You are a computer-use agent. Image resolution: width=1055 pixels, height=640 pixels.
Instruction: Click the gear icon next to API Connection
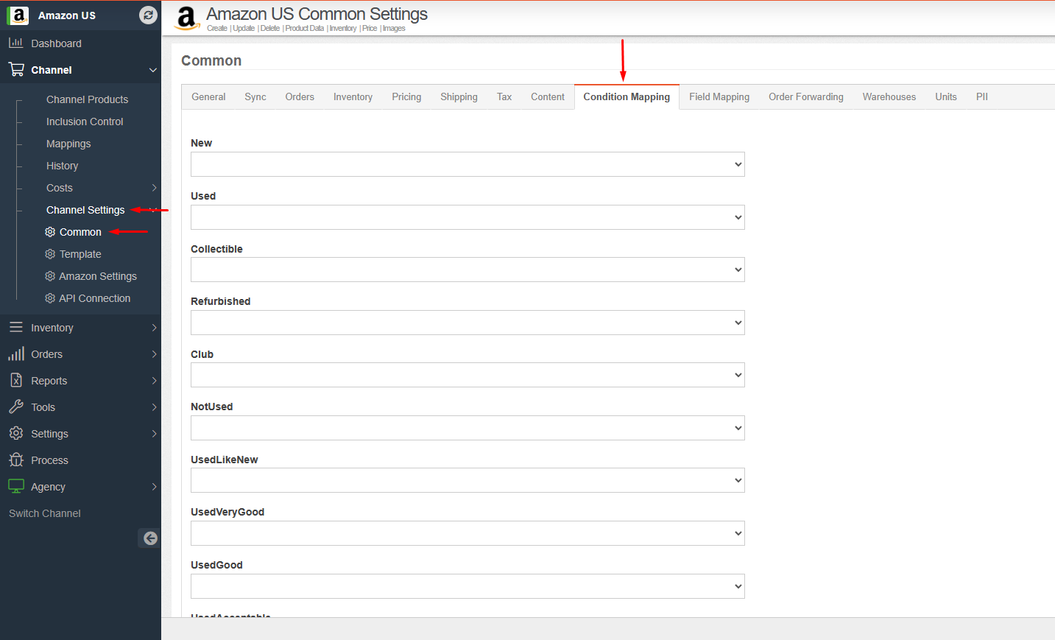50,298
